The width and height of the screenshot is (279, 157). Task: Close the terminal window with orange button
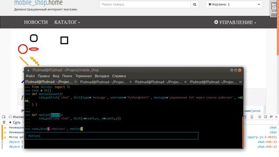tap(240, 70)
